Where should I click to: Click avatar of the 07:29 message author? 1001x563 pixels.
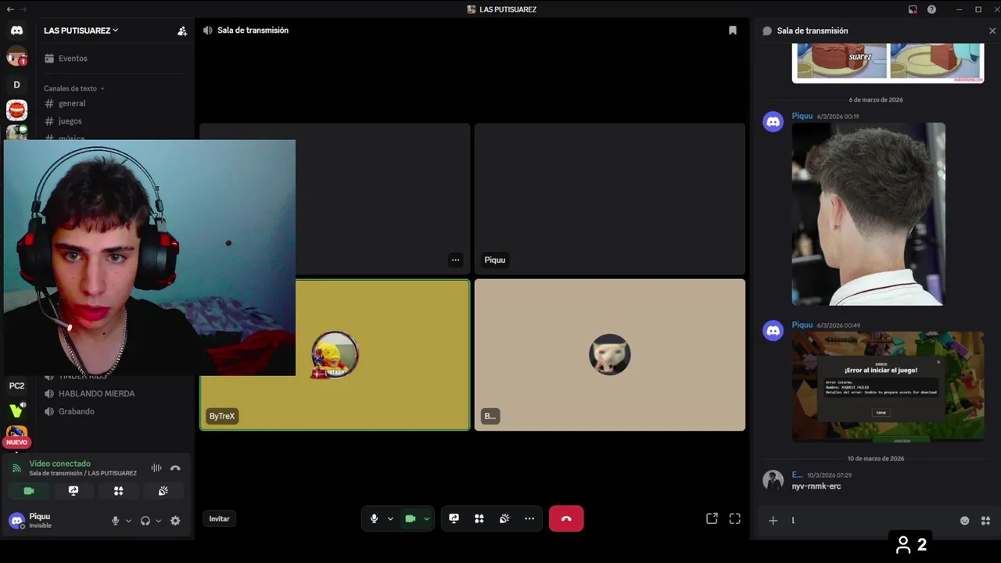[x=773, y=481]
